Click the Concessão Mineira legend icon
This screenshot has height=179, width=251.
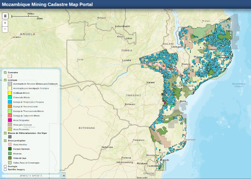[x=10, y=98]
